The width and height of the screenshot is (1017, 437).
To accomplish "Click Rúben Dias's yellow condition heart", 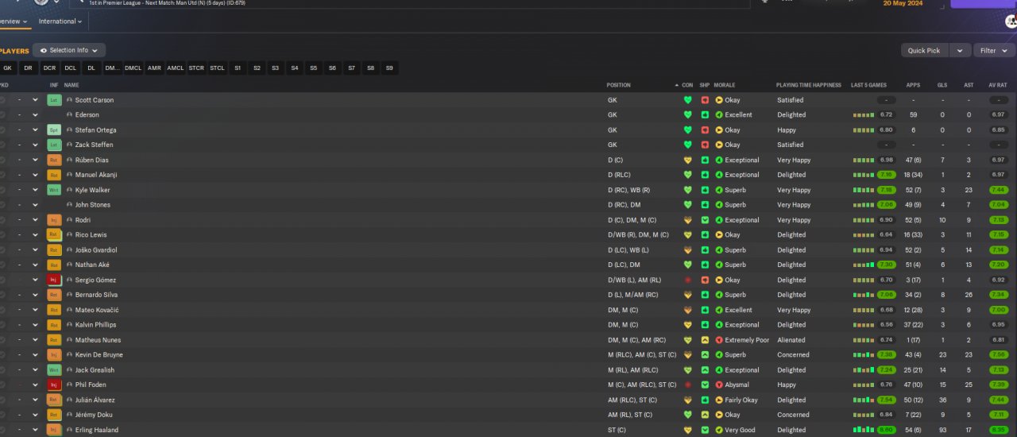I will (688, 160).
